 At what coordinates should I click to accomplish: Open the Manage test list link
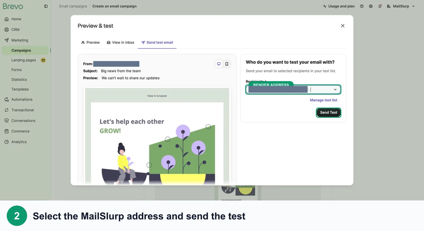[323, 100]
